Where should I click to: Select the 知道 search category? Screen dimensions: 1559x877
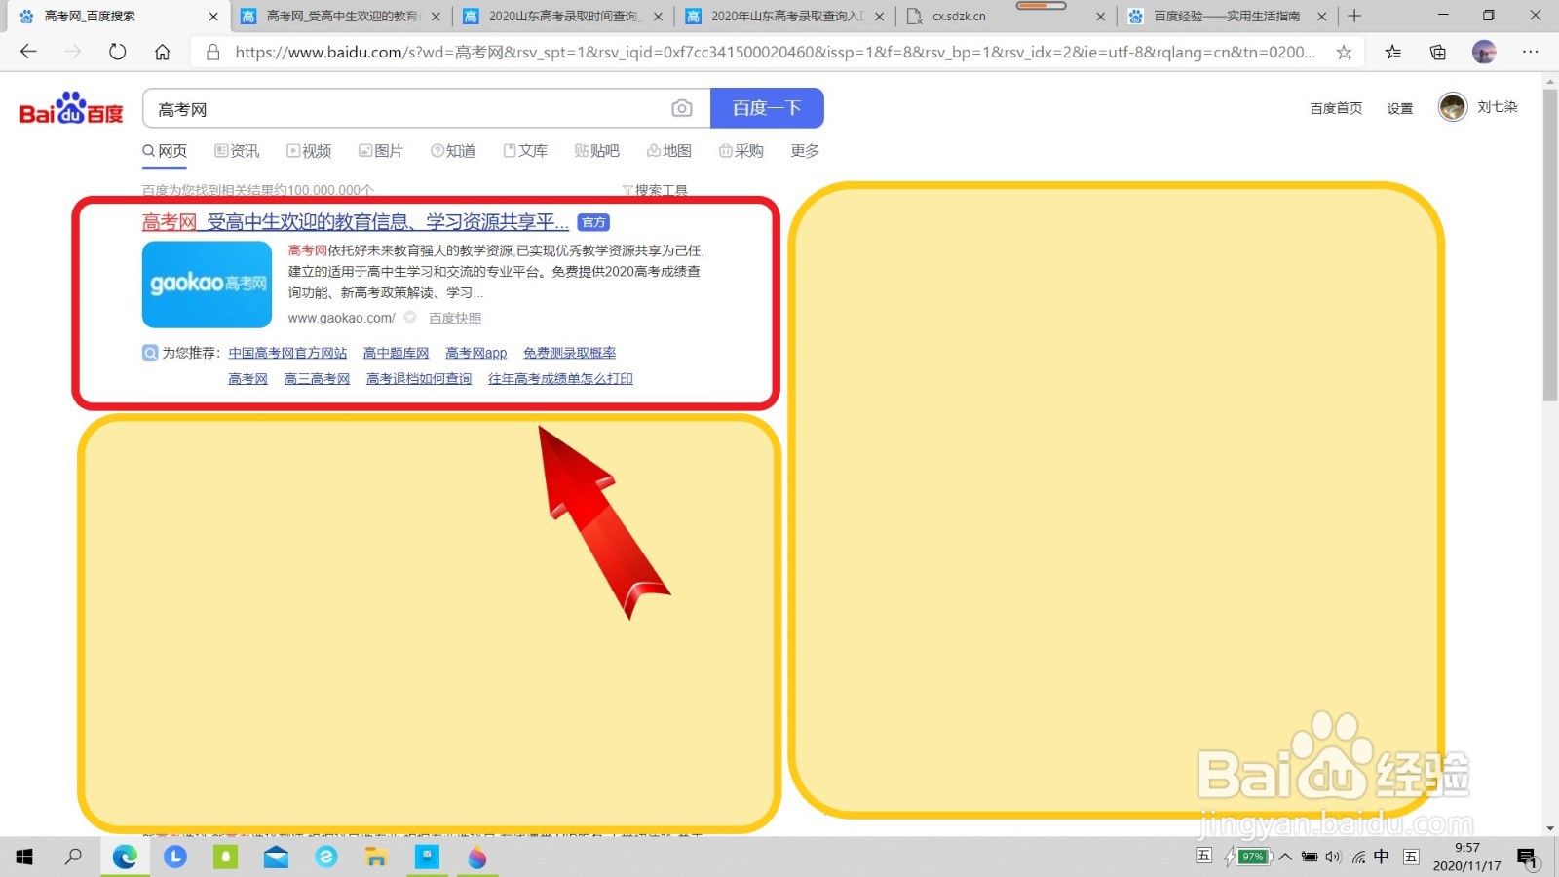pos(453,151)
